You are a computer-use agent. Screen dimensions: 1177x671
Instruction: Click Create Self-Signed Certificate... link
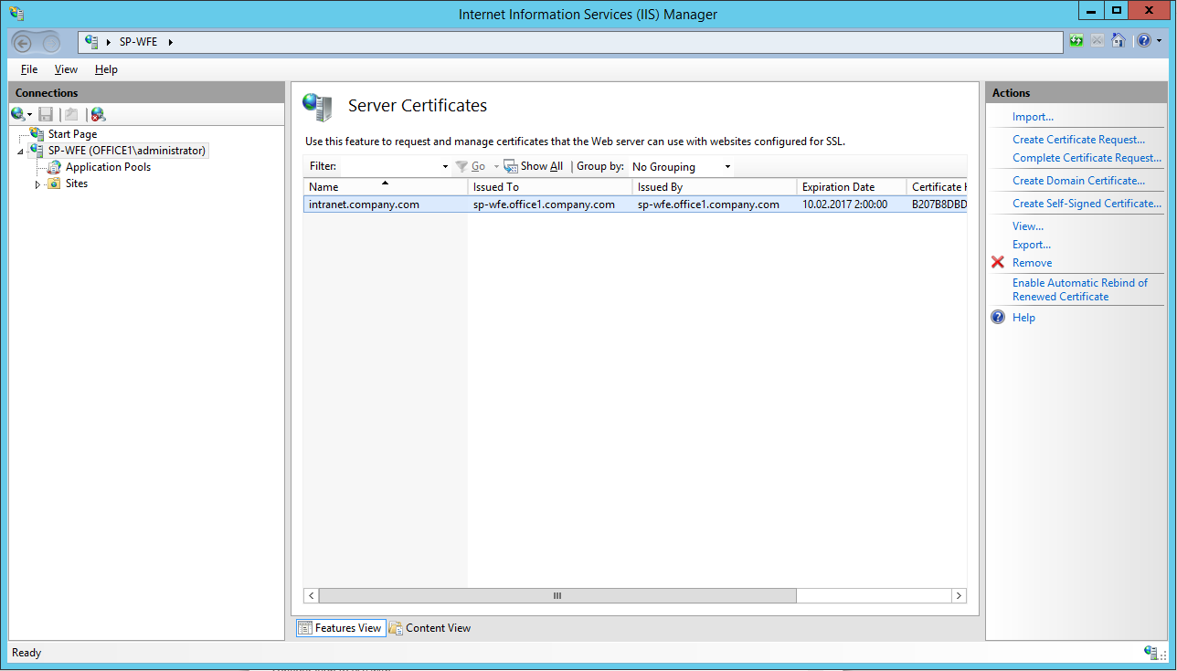click(1087, 204)
